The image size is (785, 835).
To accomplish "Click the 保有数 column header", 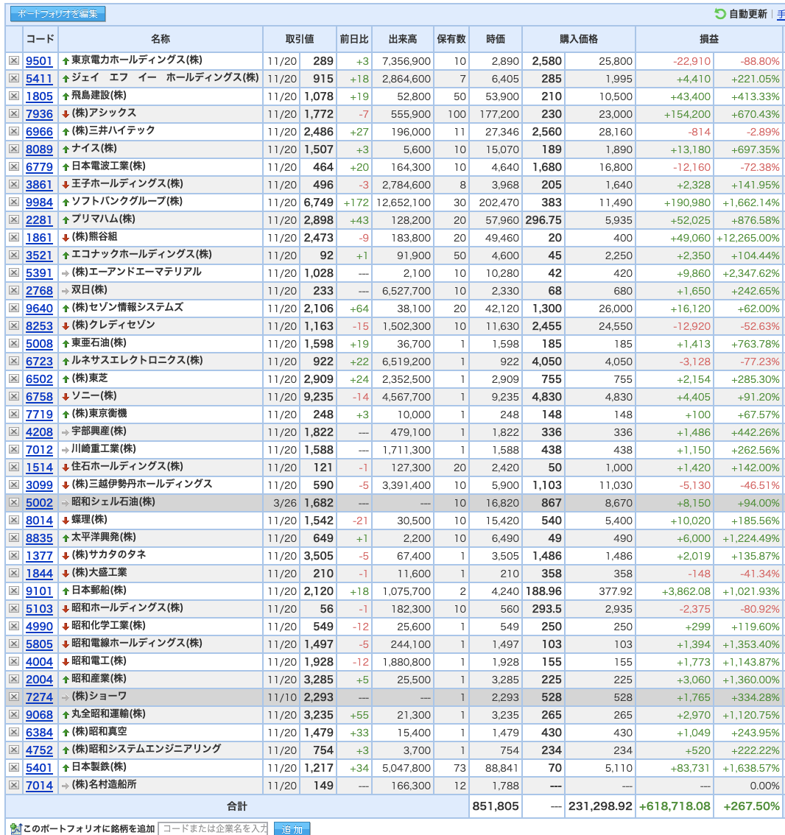I will coord(451,39).
